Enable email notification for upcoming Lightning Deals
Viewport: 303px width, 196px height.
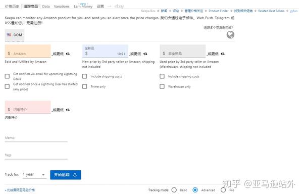click(x=7, y=76)
